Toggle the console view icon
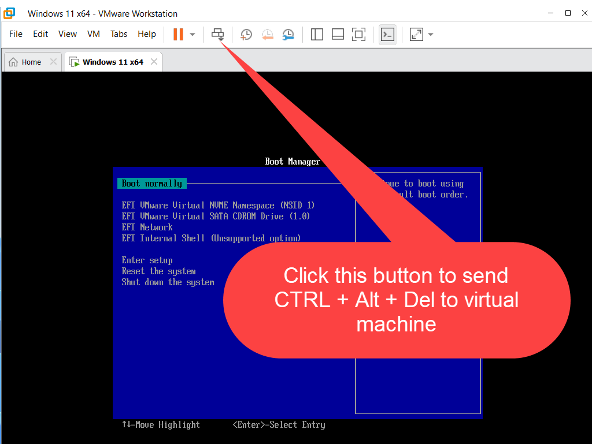The image size is (592, 444). (387, 35)
